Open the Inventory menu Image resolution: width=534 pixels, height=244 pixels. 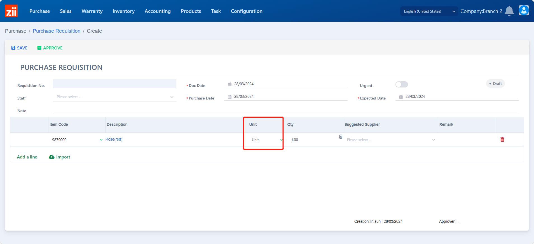click(123, 11)
